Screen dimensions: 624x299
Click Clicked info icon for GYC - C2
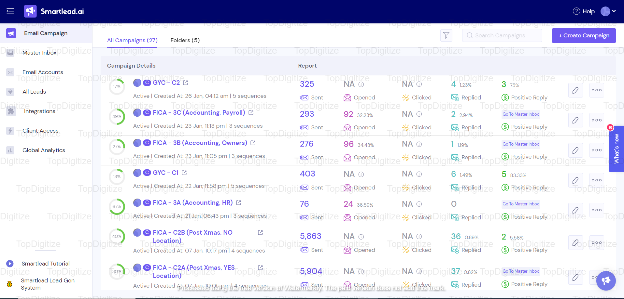pos(419,84)
